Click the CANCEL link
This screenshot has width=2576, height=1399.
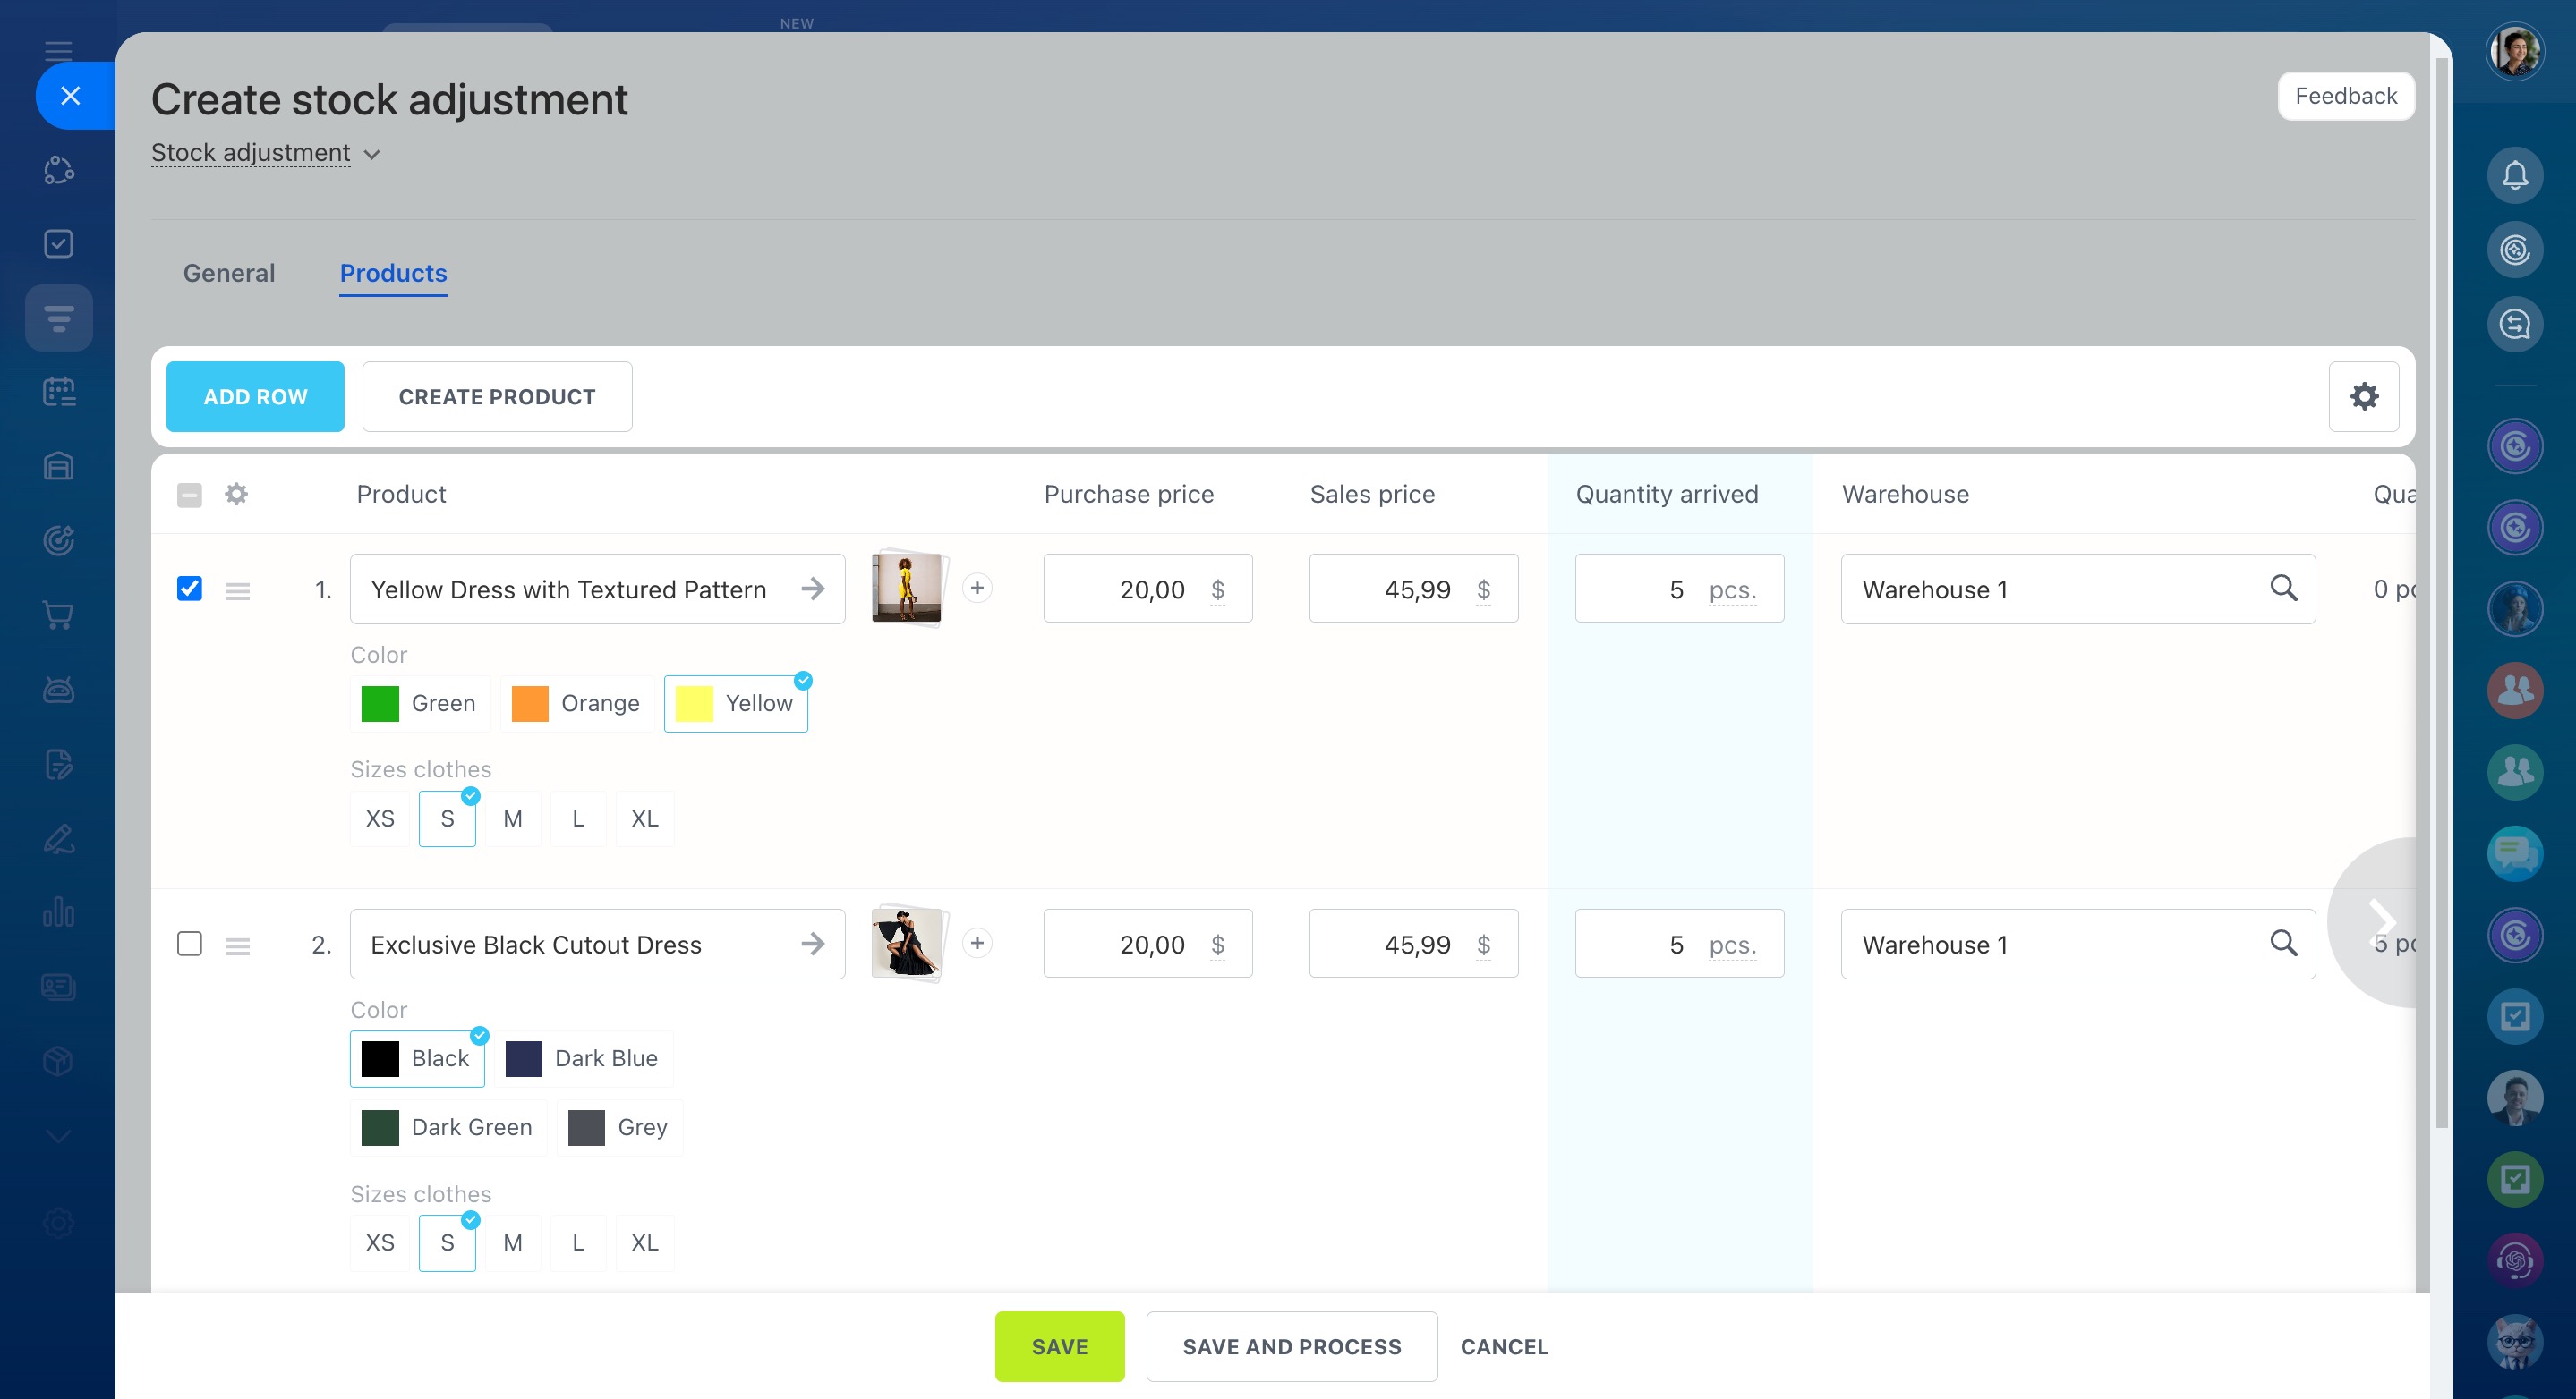click(x=1503, y=1346)
